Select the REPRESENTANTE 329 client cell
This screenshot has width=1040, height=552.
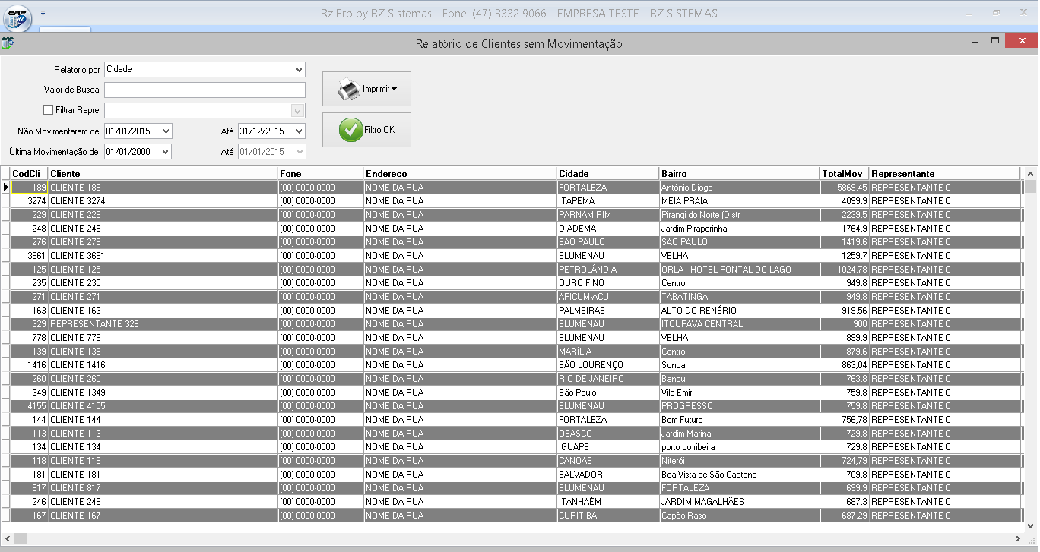[163, 324]
